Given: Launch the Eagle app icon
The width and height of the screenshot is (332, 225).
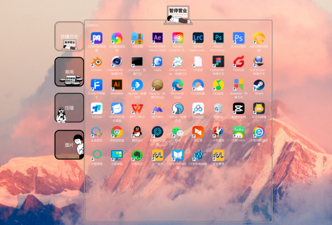Looking at the screenshot, I should coord(157,61).
